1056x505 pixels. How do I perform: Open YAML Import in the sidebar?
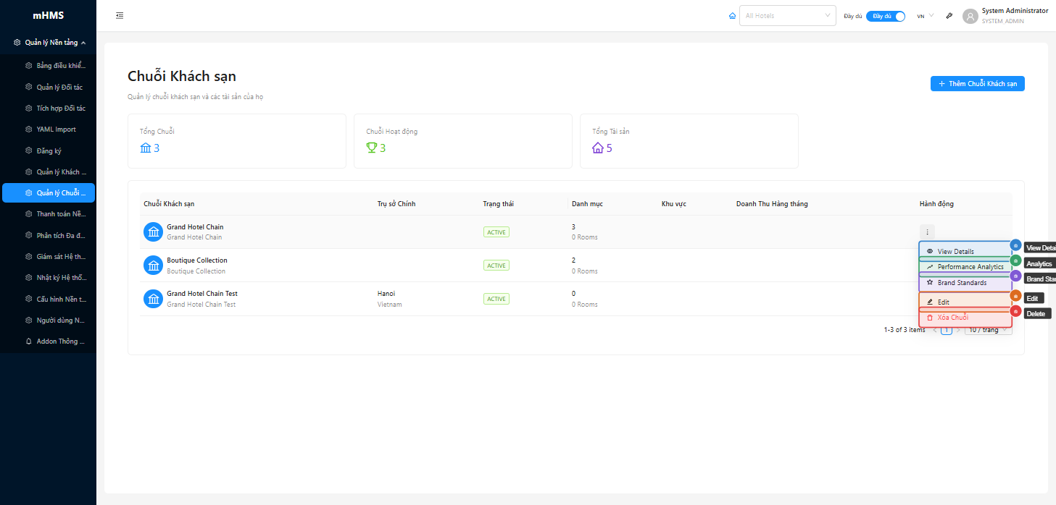coord(56,130)
